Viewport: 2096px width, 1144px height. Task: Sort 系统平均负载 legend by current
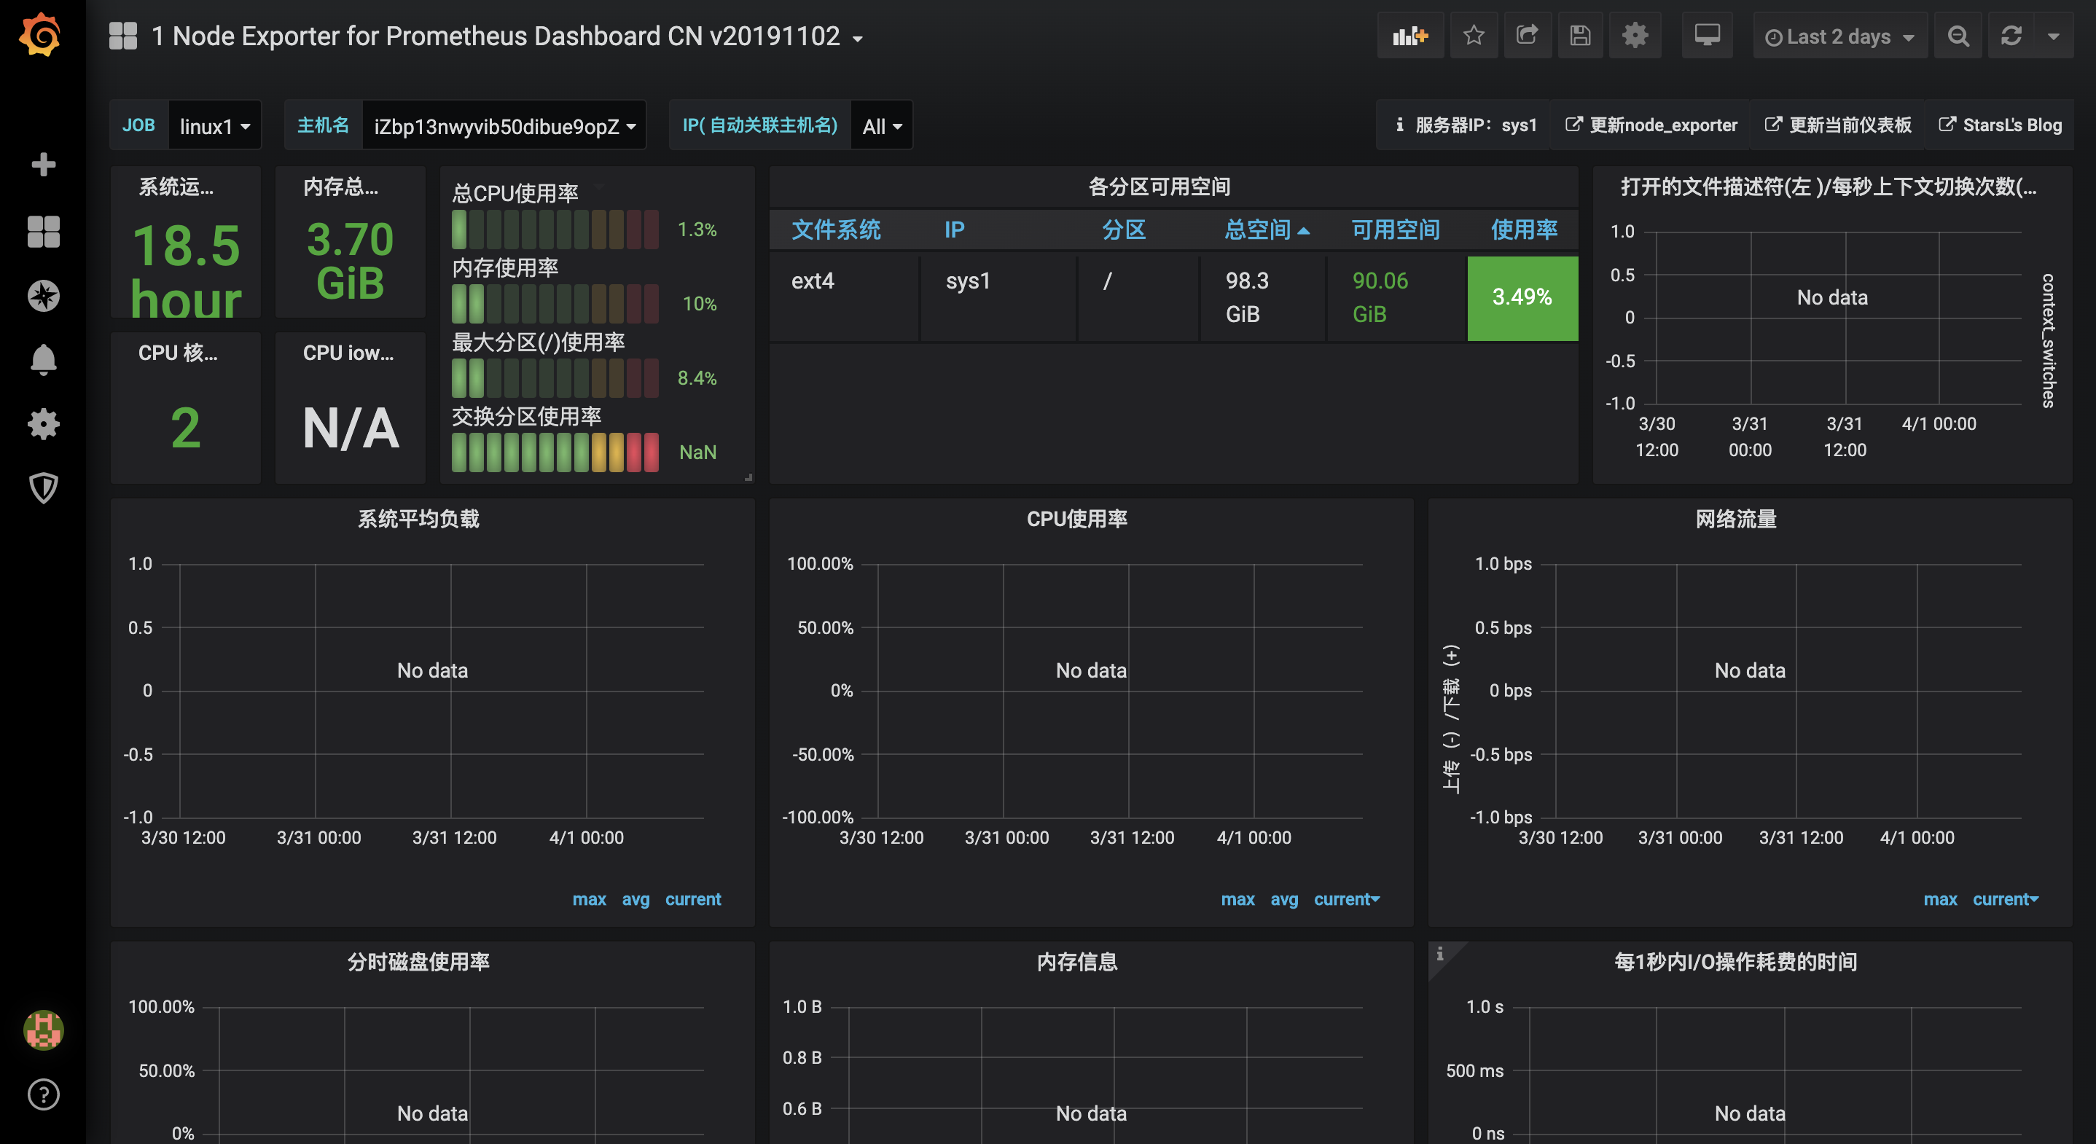(x=693, y=899)
